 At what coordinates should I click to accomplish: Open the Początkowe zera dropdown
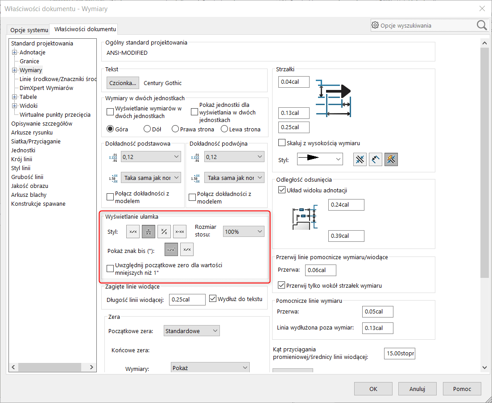point(191,330)
